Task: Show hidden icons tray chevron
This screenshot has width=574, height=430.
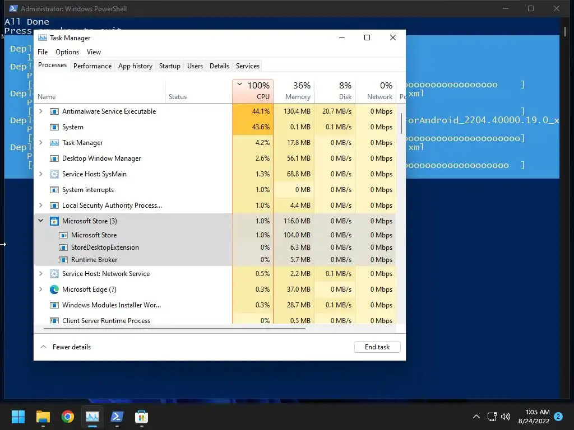Action: [x=476, y=417]
